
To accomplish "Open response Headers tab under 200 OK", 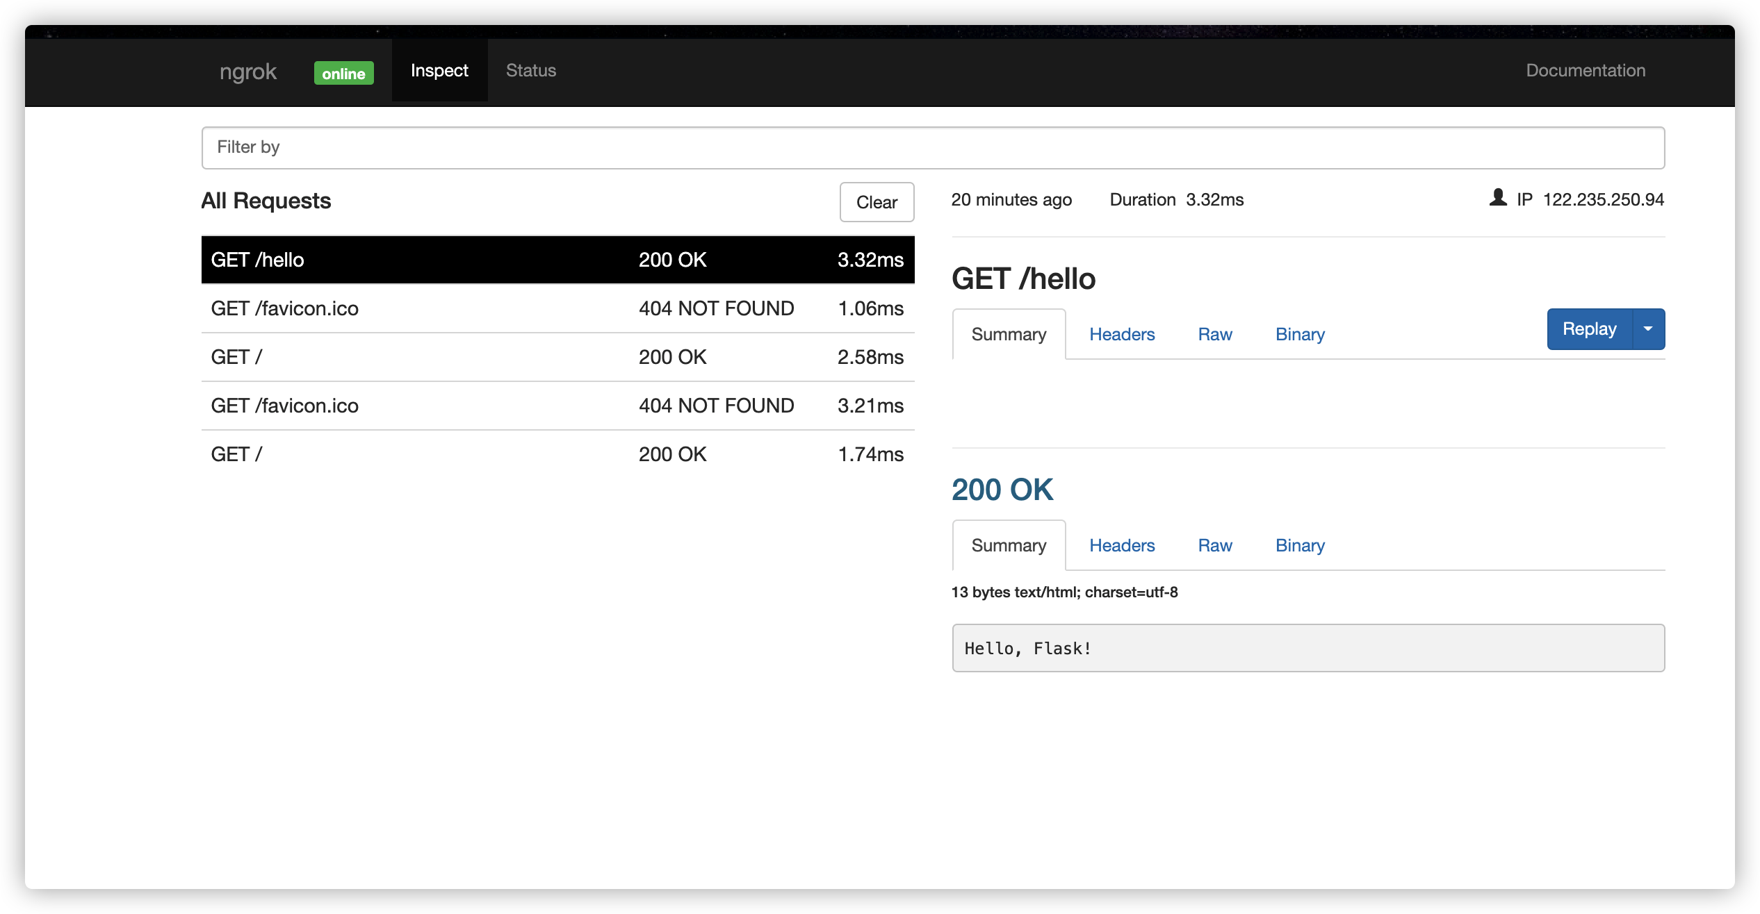I will pyautogui.click(x=1122, y=546).
